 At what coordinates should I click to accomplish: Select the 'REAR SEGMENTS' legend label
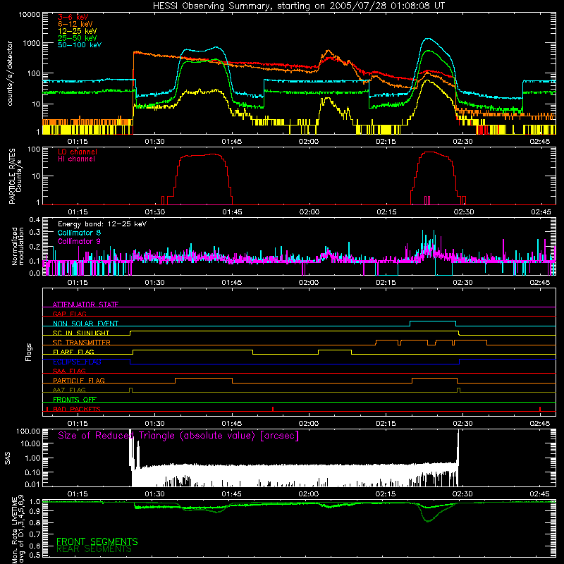click(x=94, y=549)
